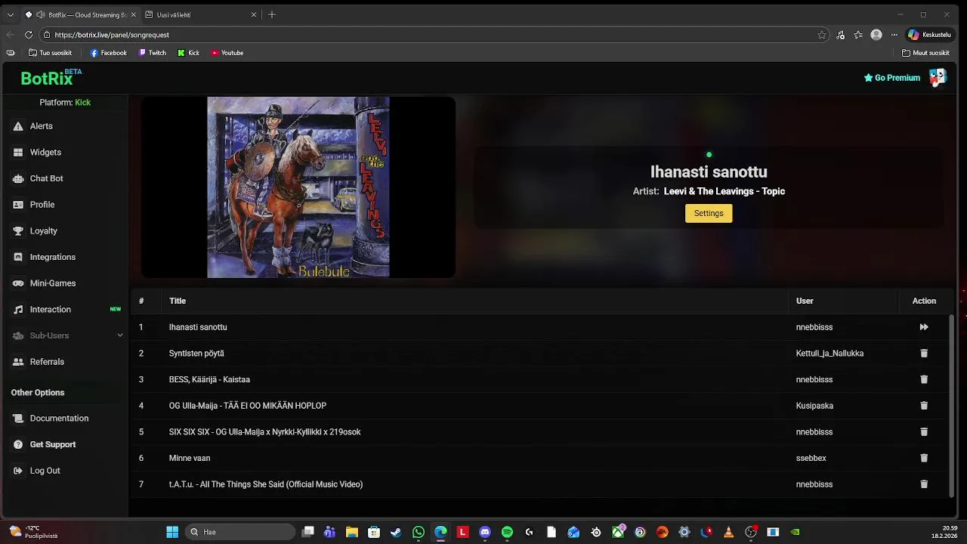Remove t.A.T.u. All The Things She Said
Image resolution: width=967 pixels, height=544 pixels.
923,484
